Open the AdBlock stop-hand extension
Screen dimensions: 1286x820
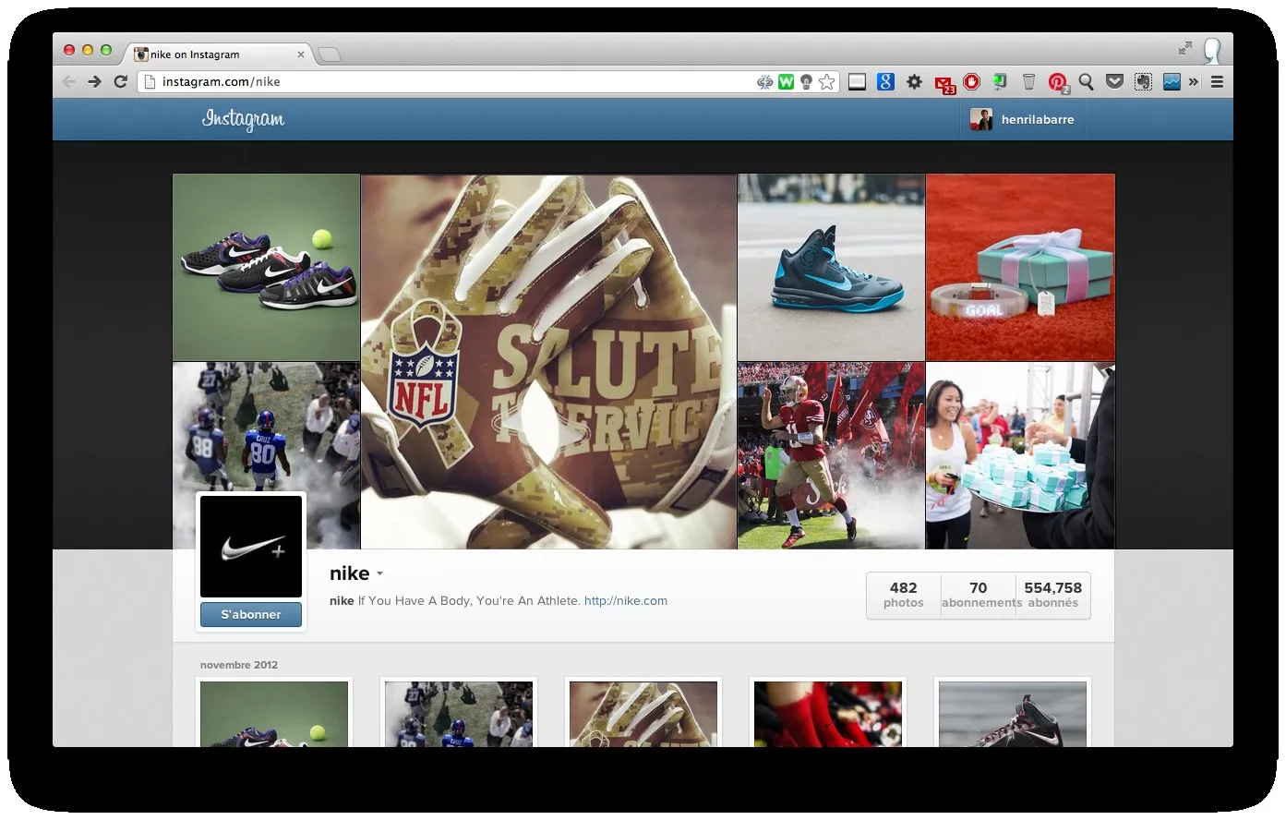(972, 82)
